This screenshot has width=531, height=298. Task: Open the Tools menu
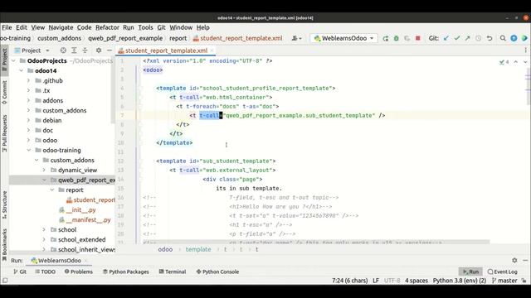click(x=145, y=27)
